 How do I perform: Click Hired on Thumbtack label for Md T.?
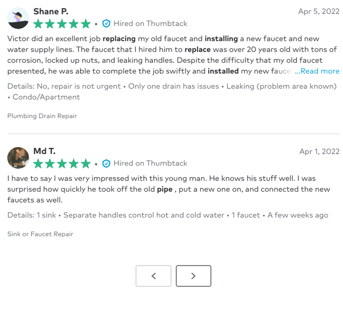coord(150,163)
